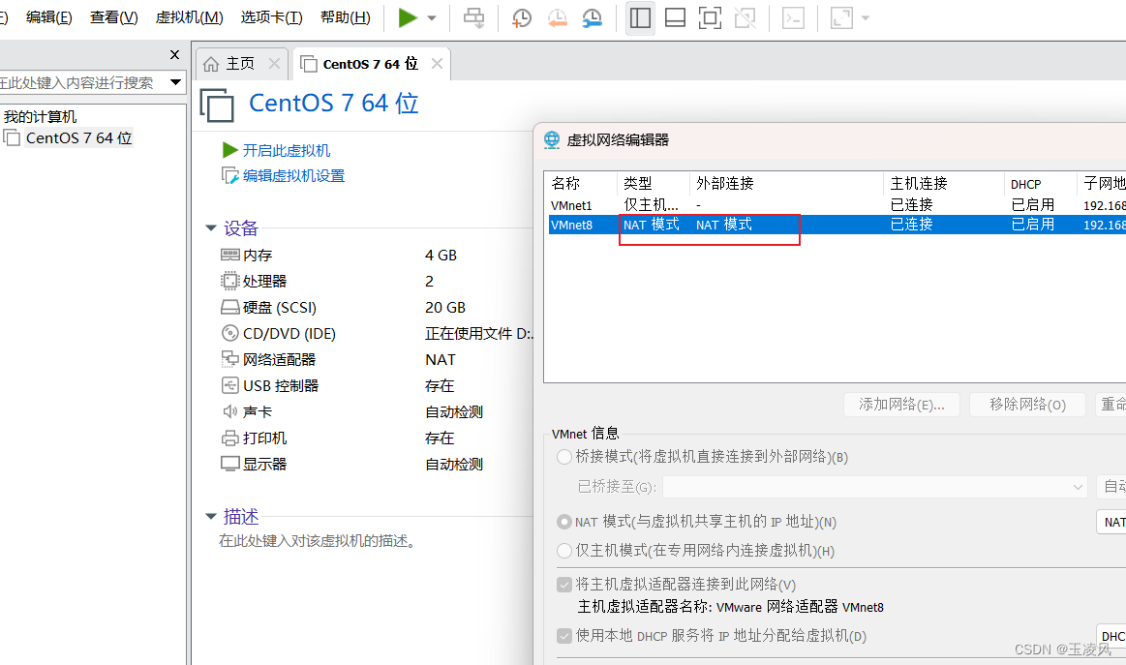Take a snapshot with the clock-plus icon
Viewport: 1126px width, 665px height.
521,18
